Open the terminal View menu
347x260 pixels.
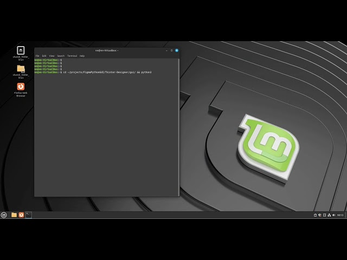tap(52, 56)
